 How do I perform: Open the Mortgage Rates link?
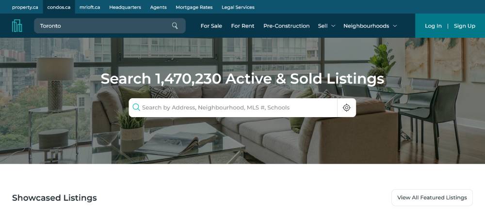point(194,7)
